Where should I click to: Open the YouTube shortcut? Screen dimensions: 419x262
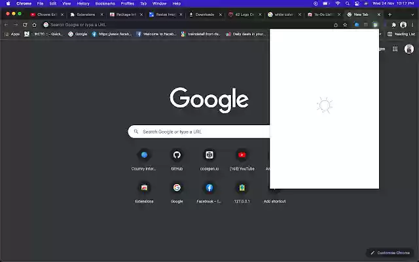point(242,160)
